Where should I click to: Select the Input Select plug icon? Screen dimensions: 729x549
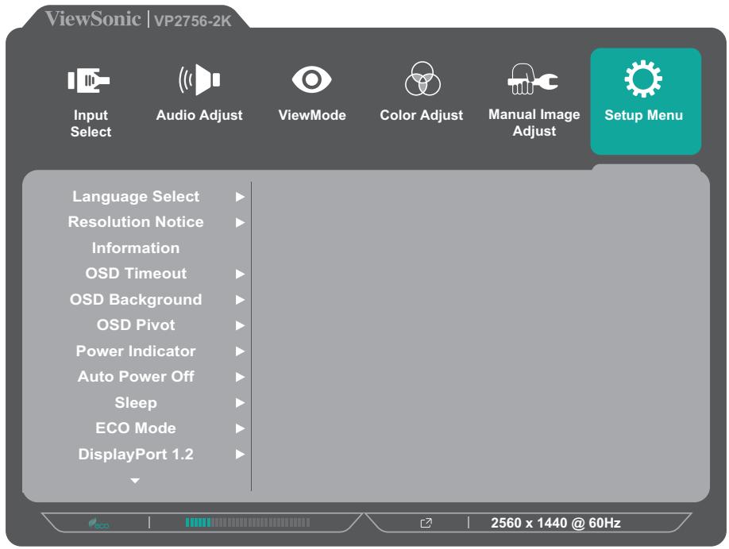[89, 80]
